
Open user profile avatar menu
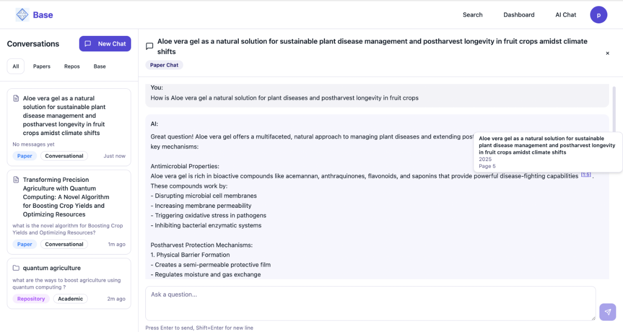point(599,15)
